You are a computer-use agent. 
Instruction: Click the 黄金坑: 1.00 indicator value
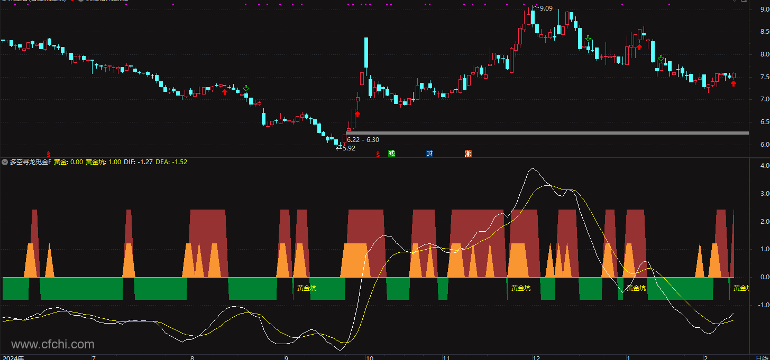pyautogui.click(x=103, y=162)
